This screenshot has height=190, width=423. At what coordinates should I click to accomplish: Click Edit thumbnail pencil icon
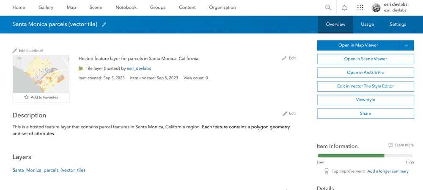click(x=15, y=50)
